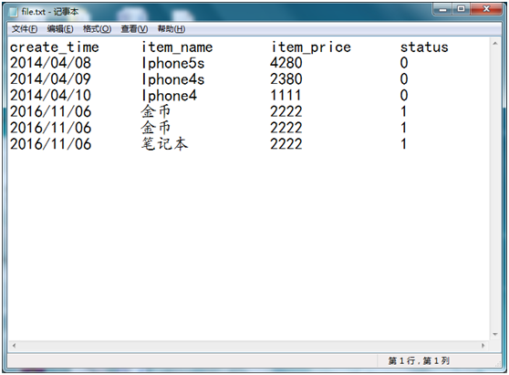Image resolution: width=509 pixels, height=375 pixels.
Task: Click the date 2014/04/10
Action: click(50, 96)
